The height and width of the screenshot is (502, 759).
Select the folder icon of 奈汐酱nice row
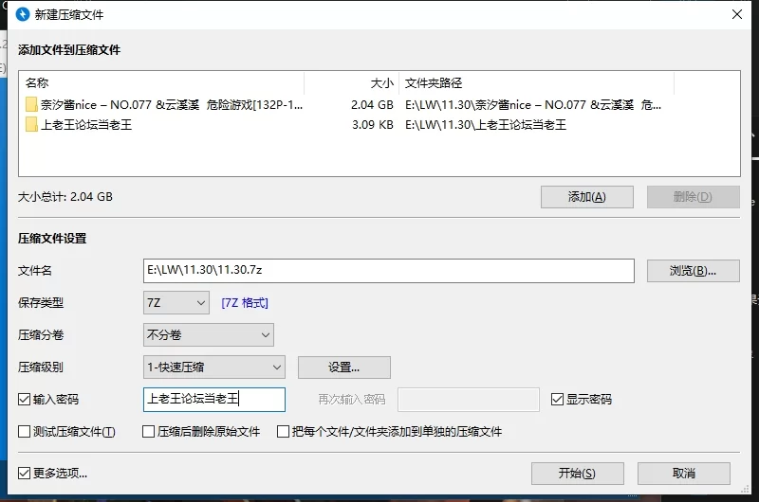point(31,104)
